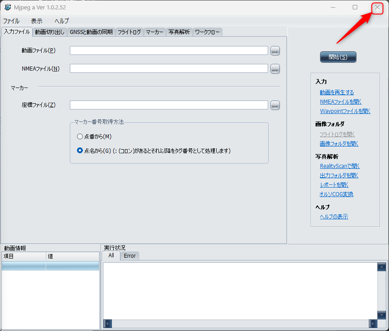Click scroll up arrow in log panel
This screenshot has height=331, width=389.
point(381,267)
